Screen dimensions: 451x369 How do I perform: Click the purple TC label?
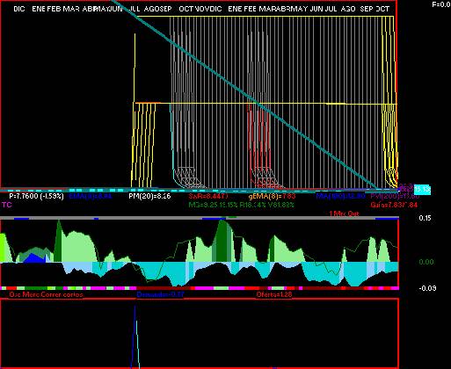(7, 205)
